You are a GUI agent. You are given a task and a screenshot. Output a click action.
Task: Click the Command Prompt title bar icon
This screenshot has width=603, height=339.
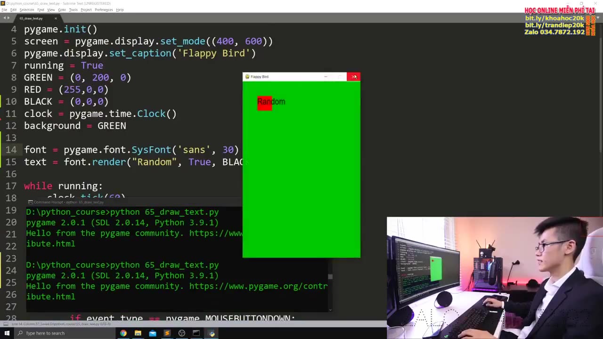pyautogui.click(x=30, y=202)
